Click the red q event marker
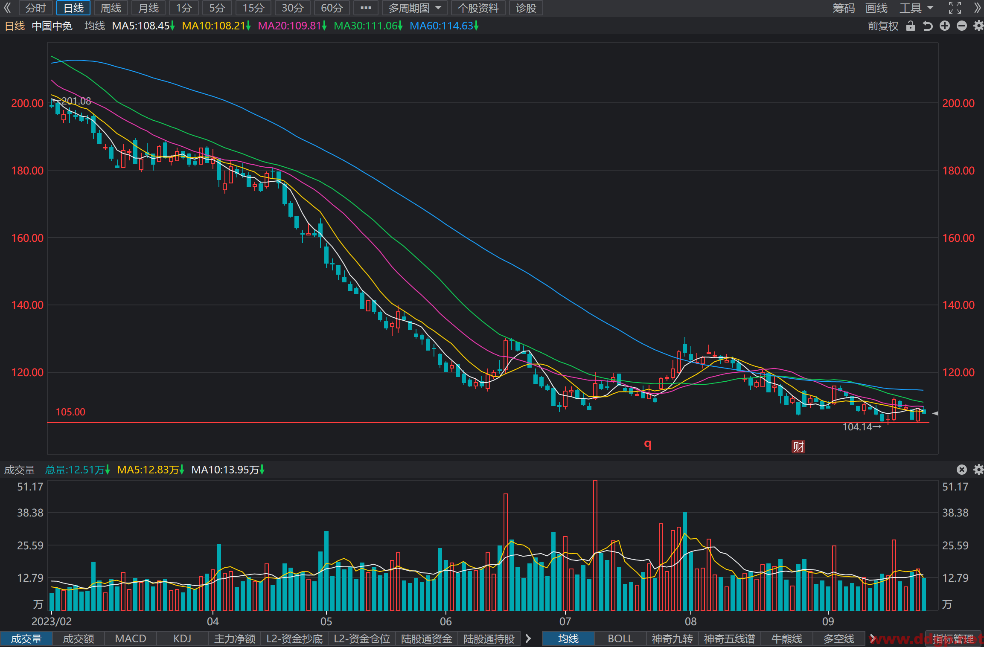The image size is (984, 647). [x=648, y=444]
